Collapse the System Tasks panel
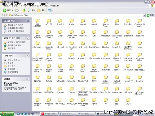This screenshot has height=116, width=155. pyautogui.click(x=28, y=21)
